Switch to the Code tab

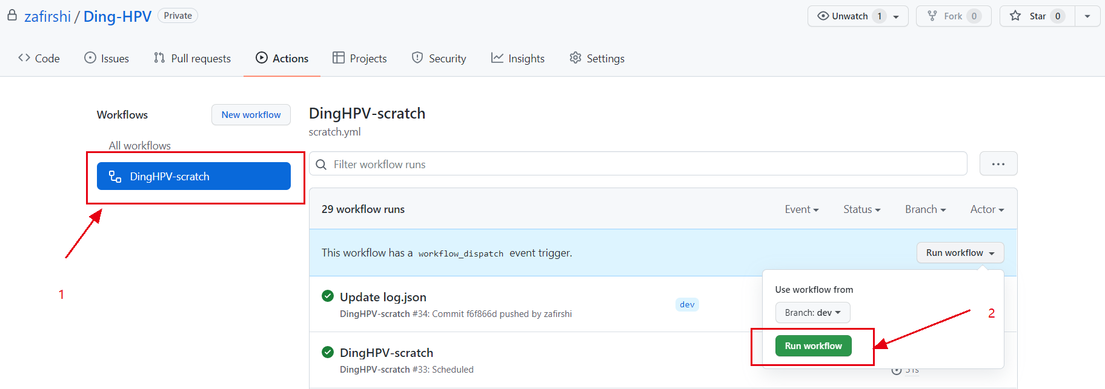[x=39, y=58]
